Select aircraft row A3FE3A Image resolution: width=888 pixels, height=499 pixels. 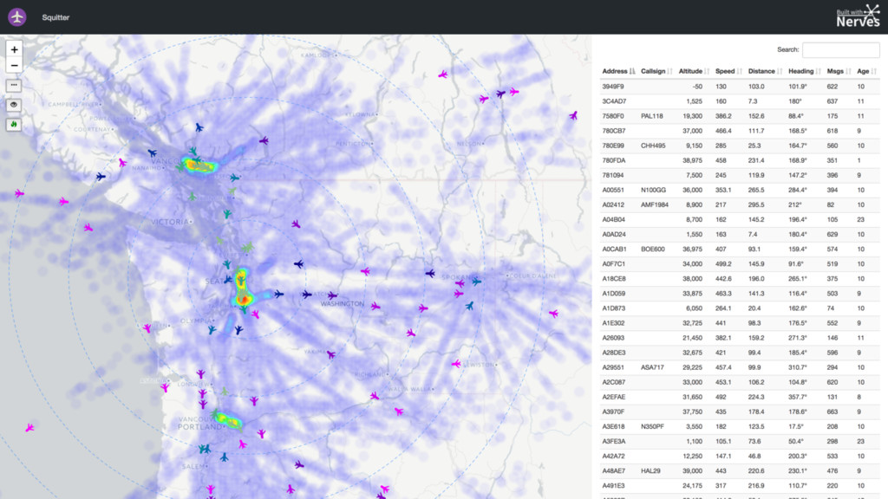pos(740,441)
